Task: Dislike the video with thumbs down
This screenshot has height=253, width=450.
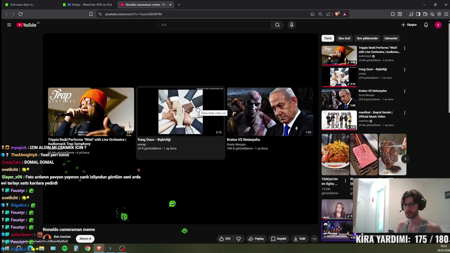Action: coord(238,239)
